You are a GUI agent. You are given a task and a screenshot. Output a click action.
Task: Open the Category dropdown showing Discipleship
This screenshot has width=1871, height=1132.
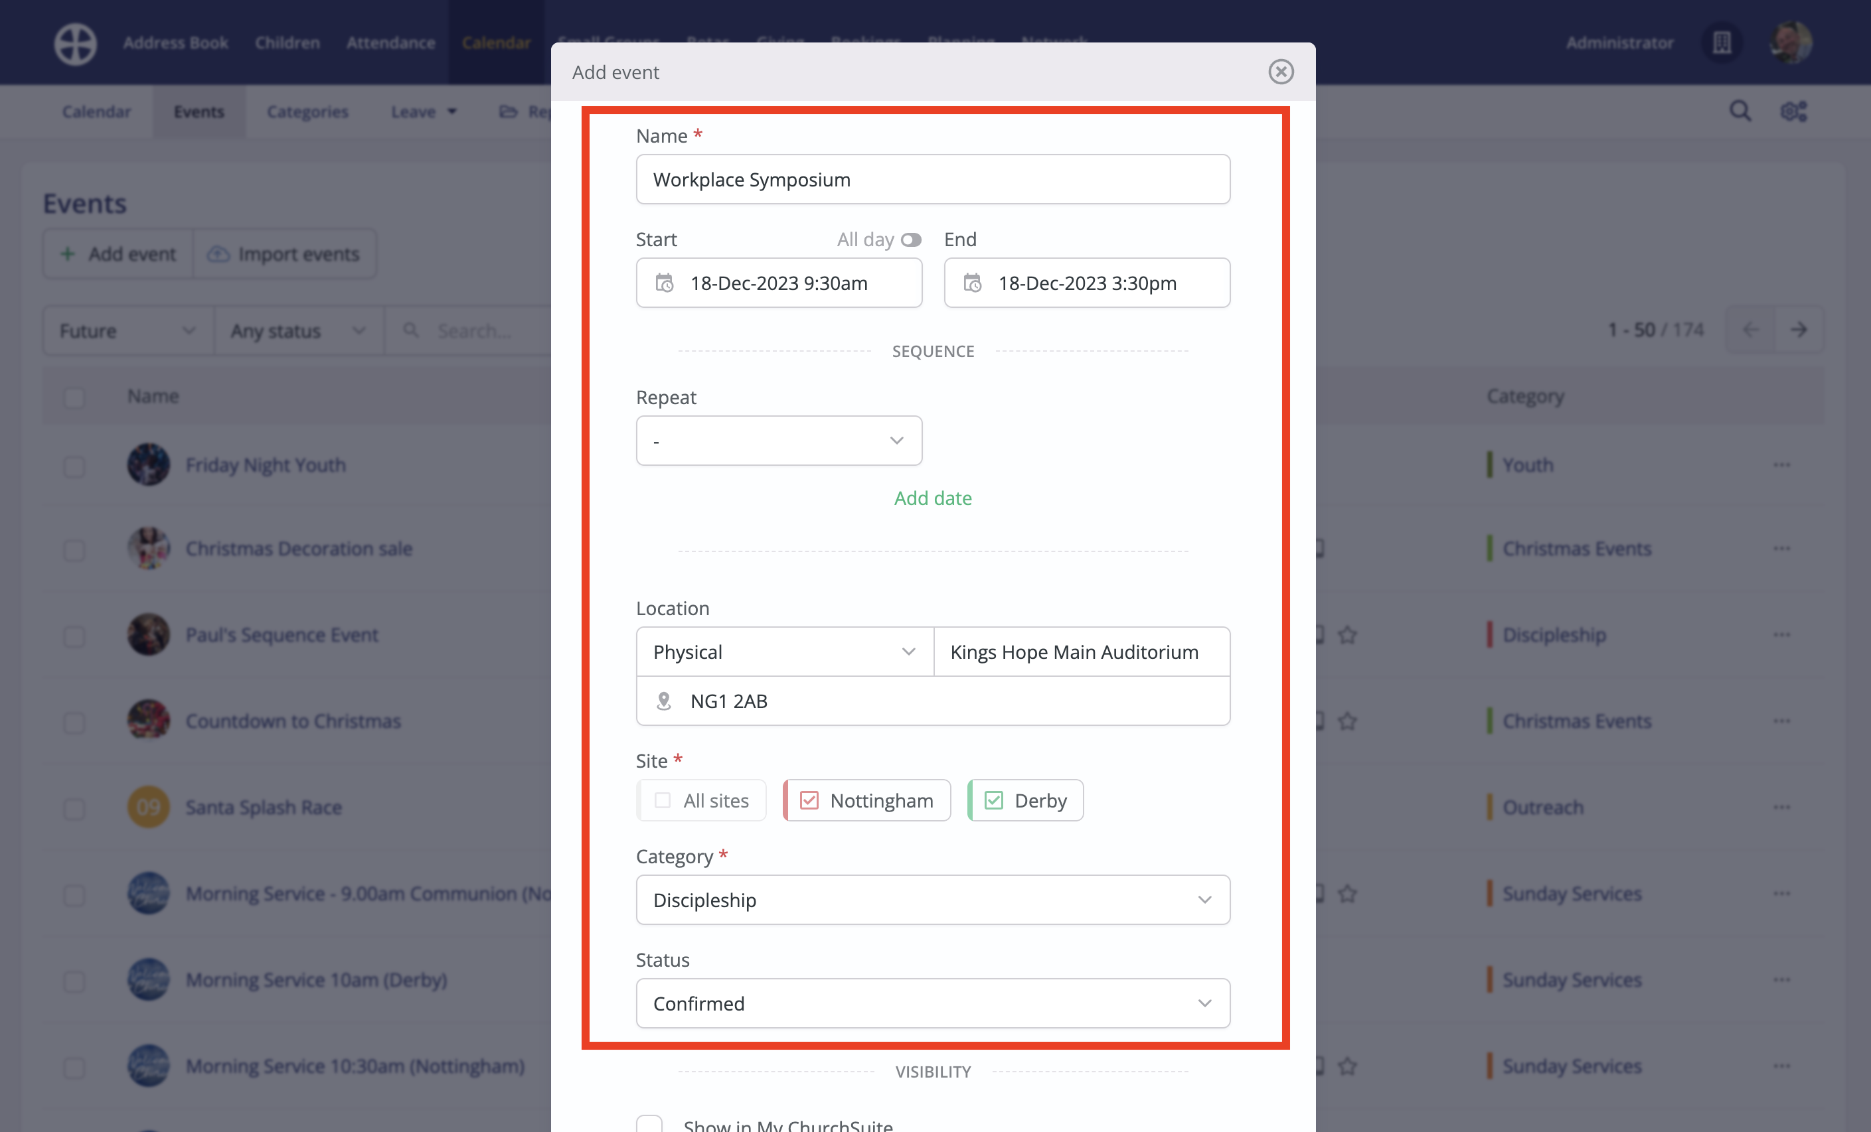[932, 900]
